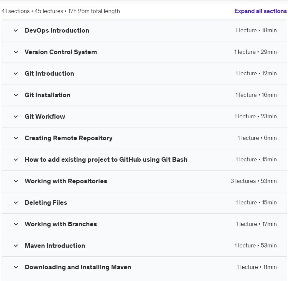Click the Downloading and Installing Maven chevron
Screen dimensions: 288x281
click(x=16, y=267)
